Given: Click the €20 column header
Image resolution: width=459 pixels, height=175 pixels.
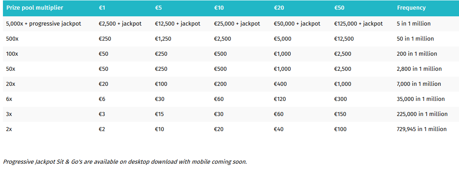Looking at the screenshot, I should (279, 8).
